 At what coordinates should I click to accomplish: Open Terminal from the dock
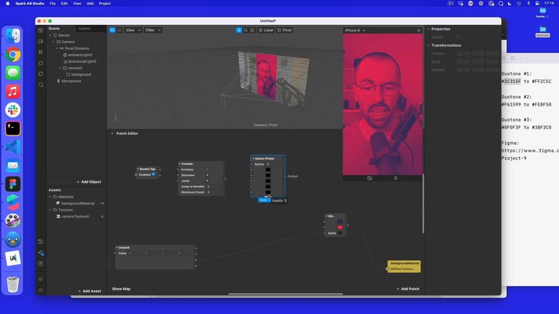(13, 129)
